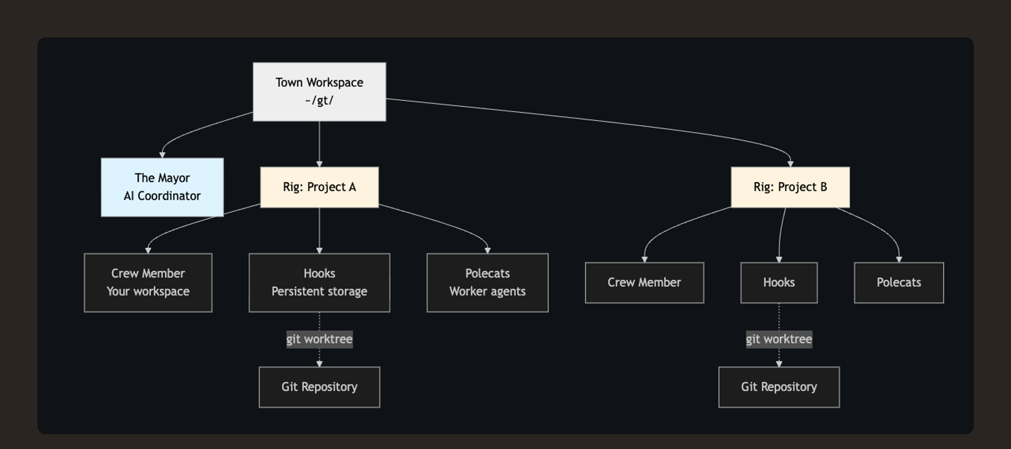The height and width of the screenshot is (449, 1011).
Task: Select Git Repository under Project B
Action: click(x=779, y=387)
